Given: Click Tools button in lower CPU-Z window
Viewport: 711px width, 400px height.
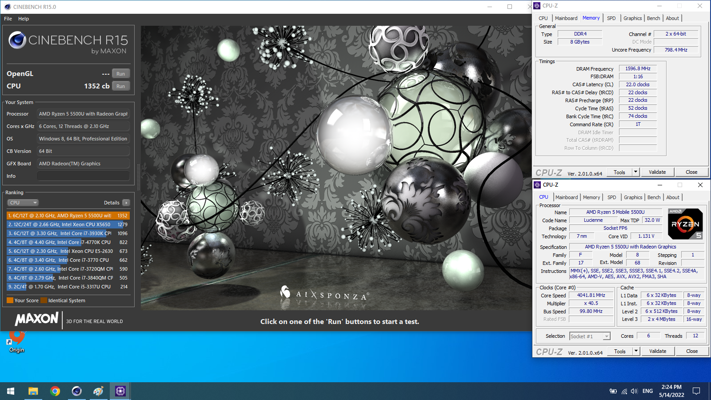Looking at the screenshot, I should 620,352.
